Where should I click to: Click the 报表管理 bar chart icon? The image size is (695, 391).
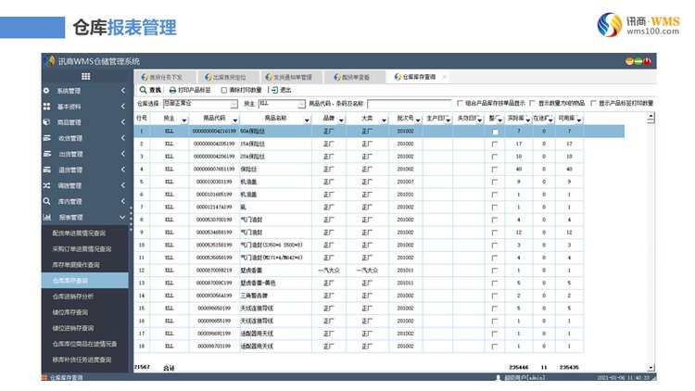coord(46,217)
